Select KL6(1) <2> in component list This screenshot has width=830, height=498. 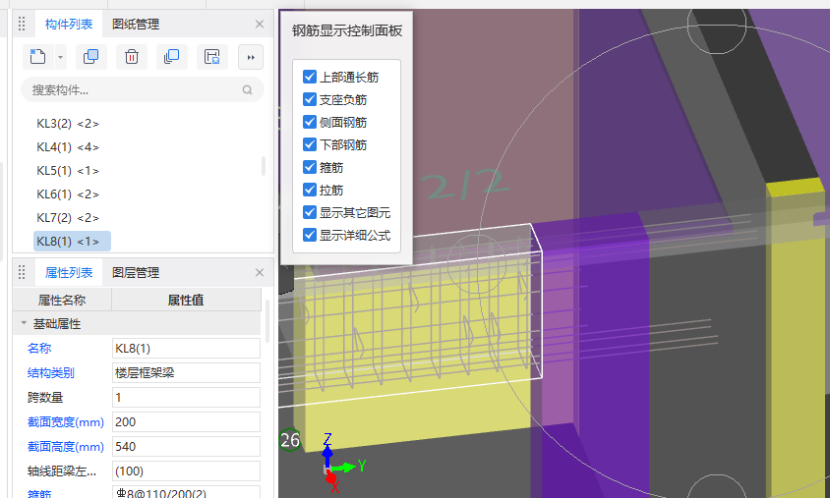[68, 194]
